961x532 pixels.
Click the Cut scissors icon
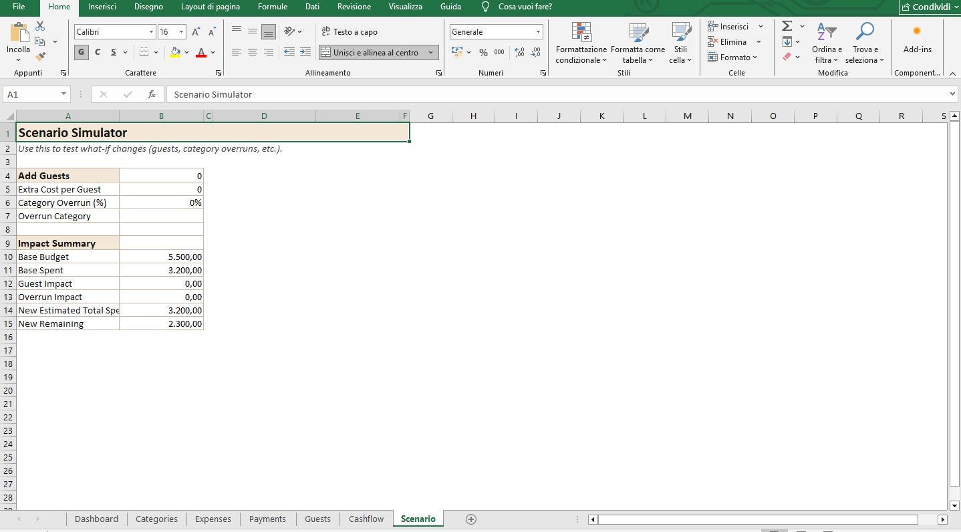click(40, 26)
